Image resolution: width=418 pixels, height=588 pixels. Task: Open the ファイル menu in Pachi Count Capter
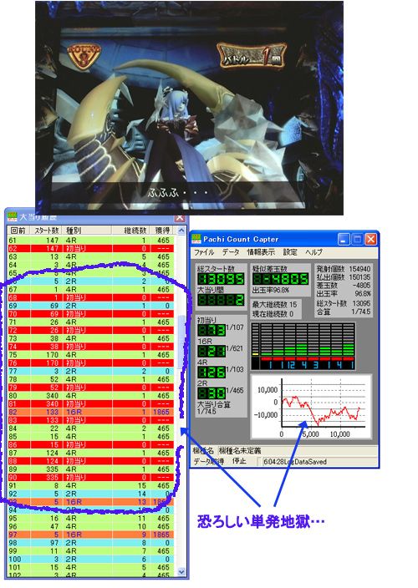coord(204,252)
